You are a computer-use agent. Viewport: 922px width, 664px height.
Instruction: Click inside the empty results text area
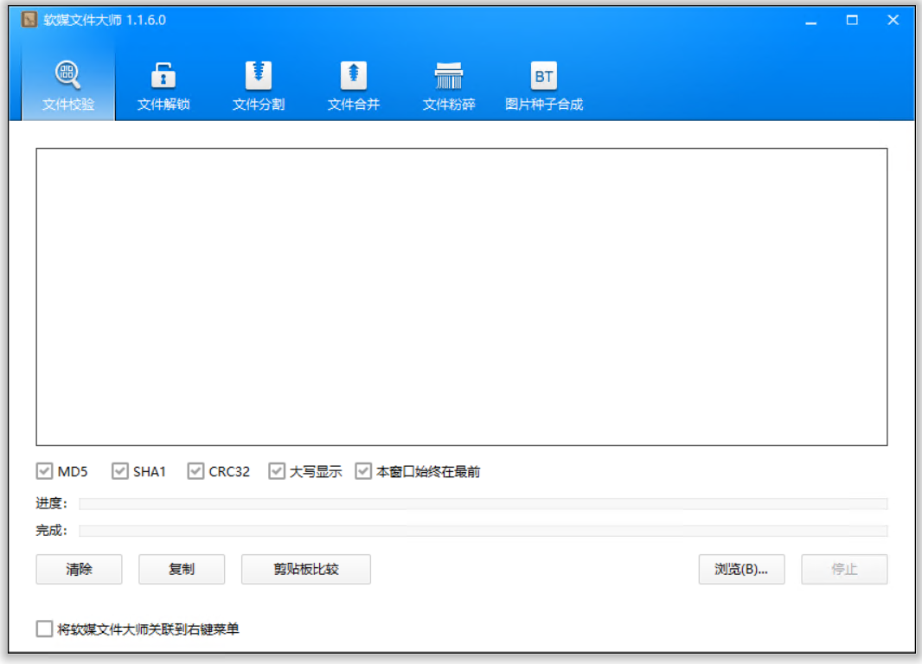point(462,297)
